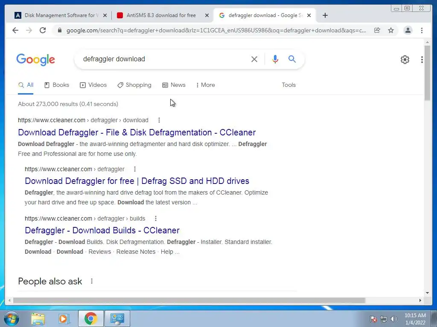This screenshot has height=327, width=437.
Task: Show All search results
Action: (26, 85)
